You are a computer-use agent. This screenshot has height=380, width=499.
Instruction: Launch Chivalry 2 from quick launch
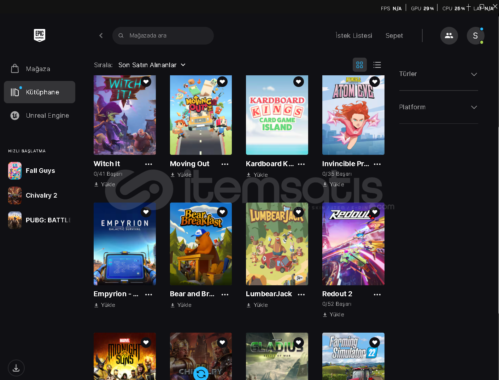[40, 195]
